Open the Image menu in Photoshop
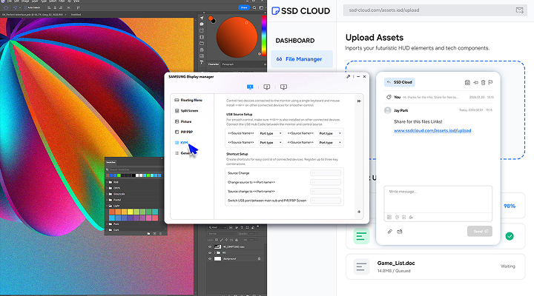Viewport: 534px width, 296px height. [25, 1]
